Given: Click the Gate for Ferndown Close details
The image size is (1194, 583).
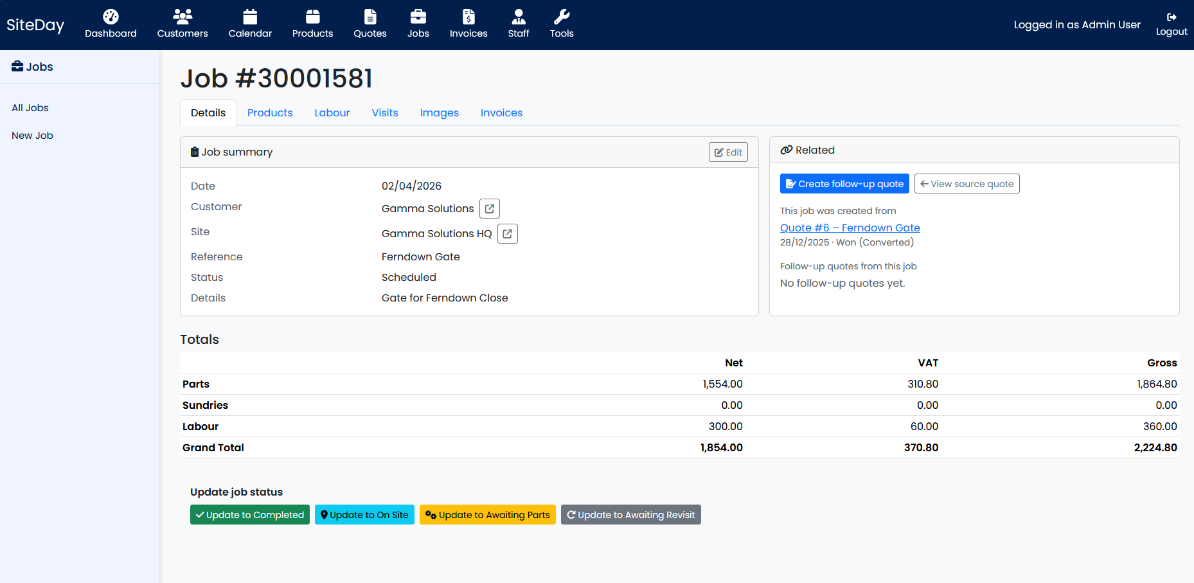Looking at the screenshot, I should pyautogui.click(x=445, y=298).
